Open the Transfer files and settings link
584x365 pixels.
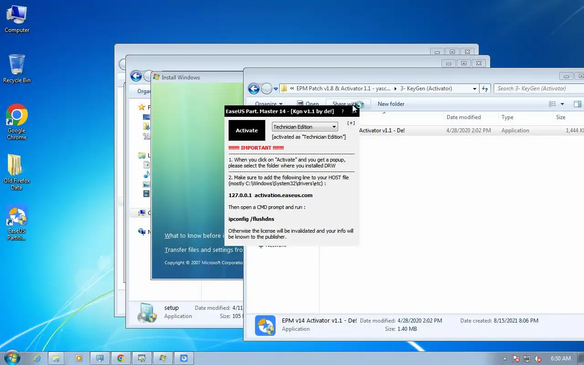203,250
